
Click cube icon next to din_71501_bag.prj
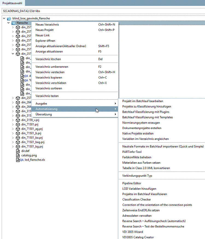pyautogui.click(x=18, y=142)
